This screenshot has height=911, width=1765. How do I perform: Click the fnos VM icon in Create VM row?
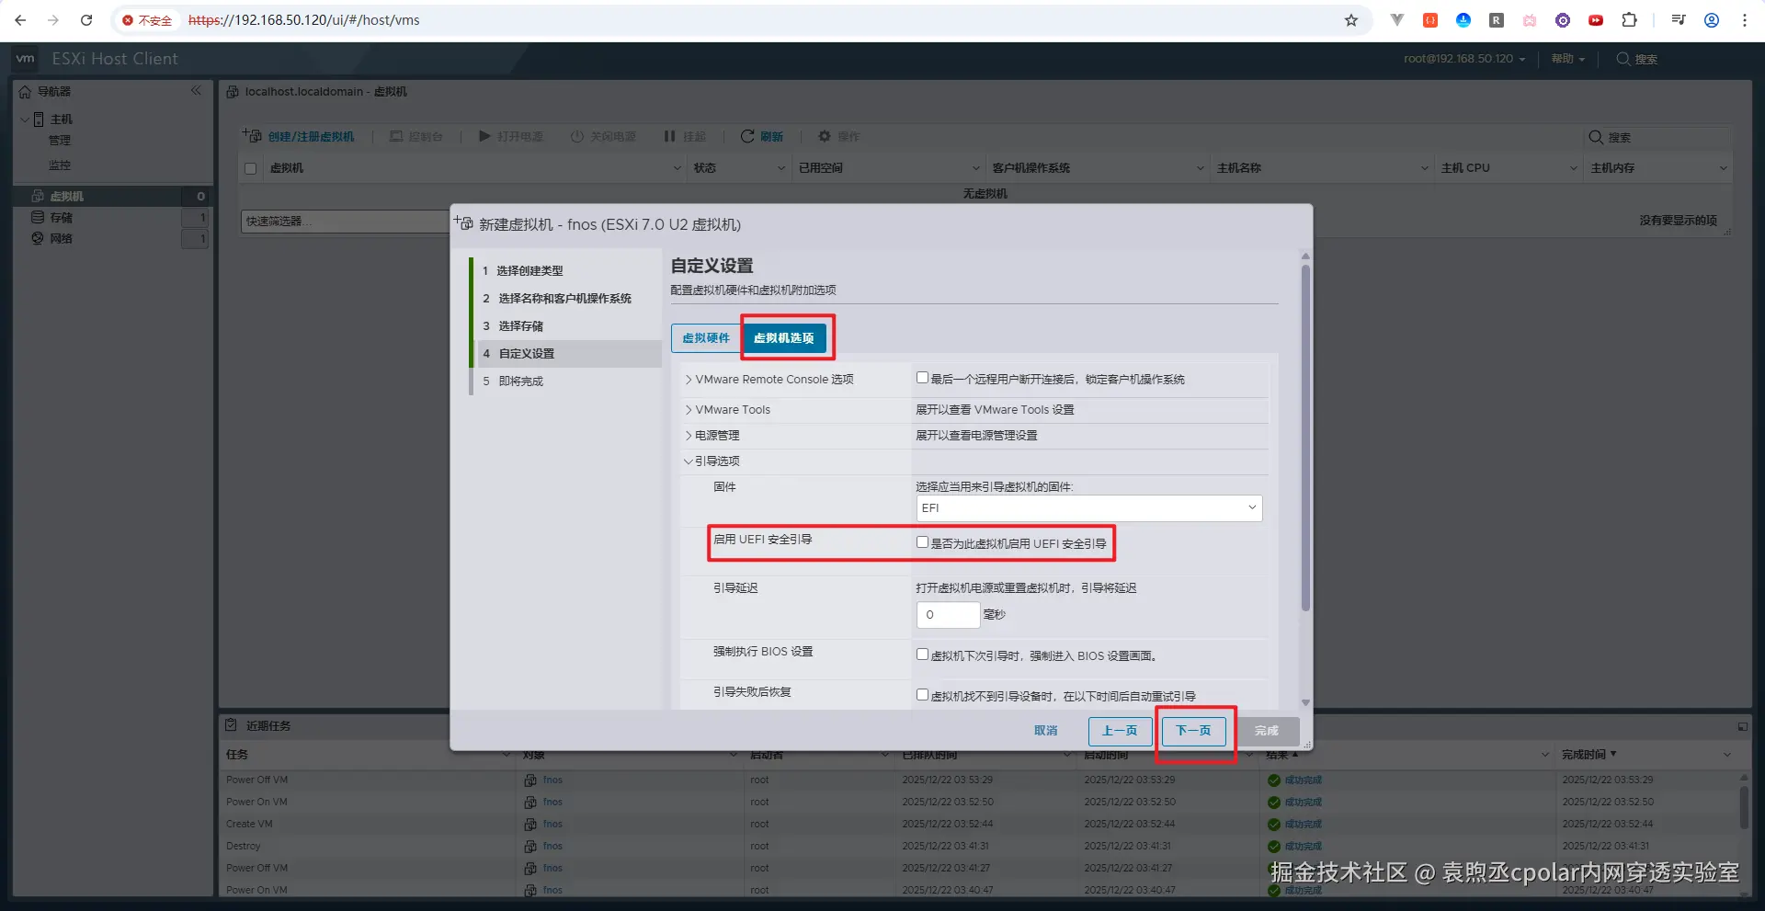[x=530, y=824]
